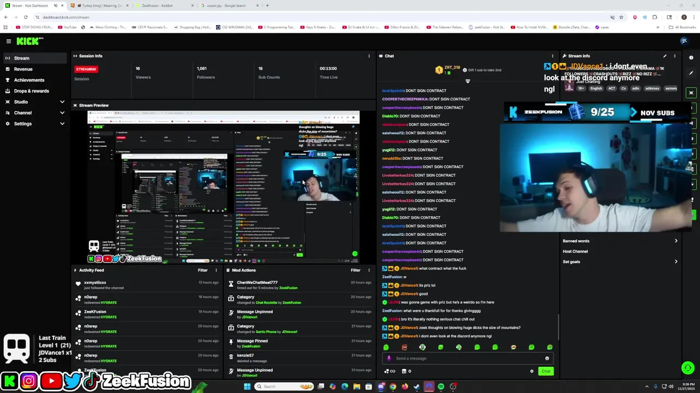
Task: Expand the Studio section in the sidebar
Action: coord(35,102)
